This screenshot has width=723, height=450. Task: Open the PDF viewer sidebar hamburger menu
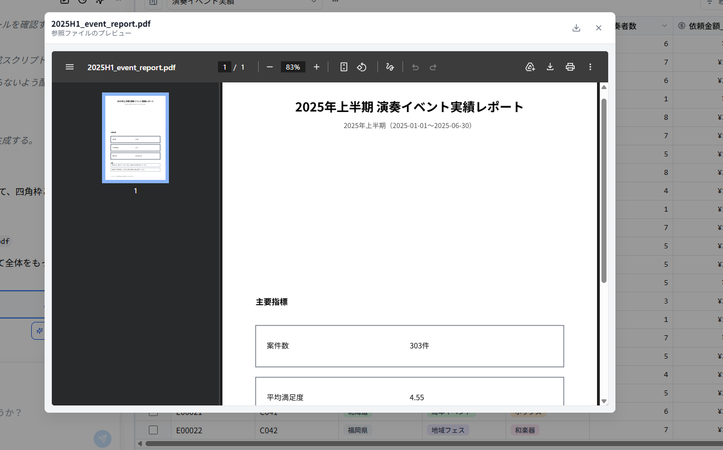click(70, 67)
